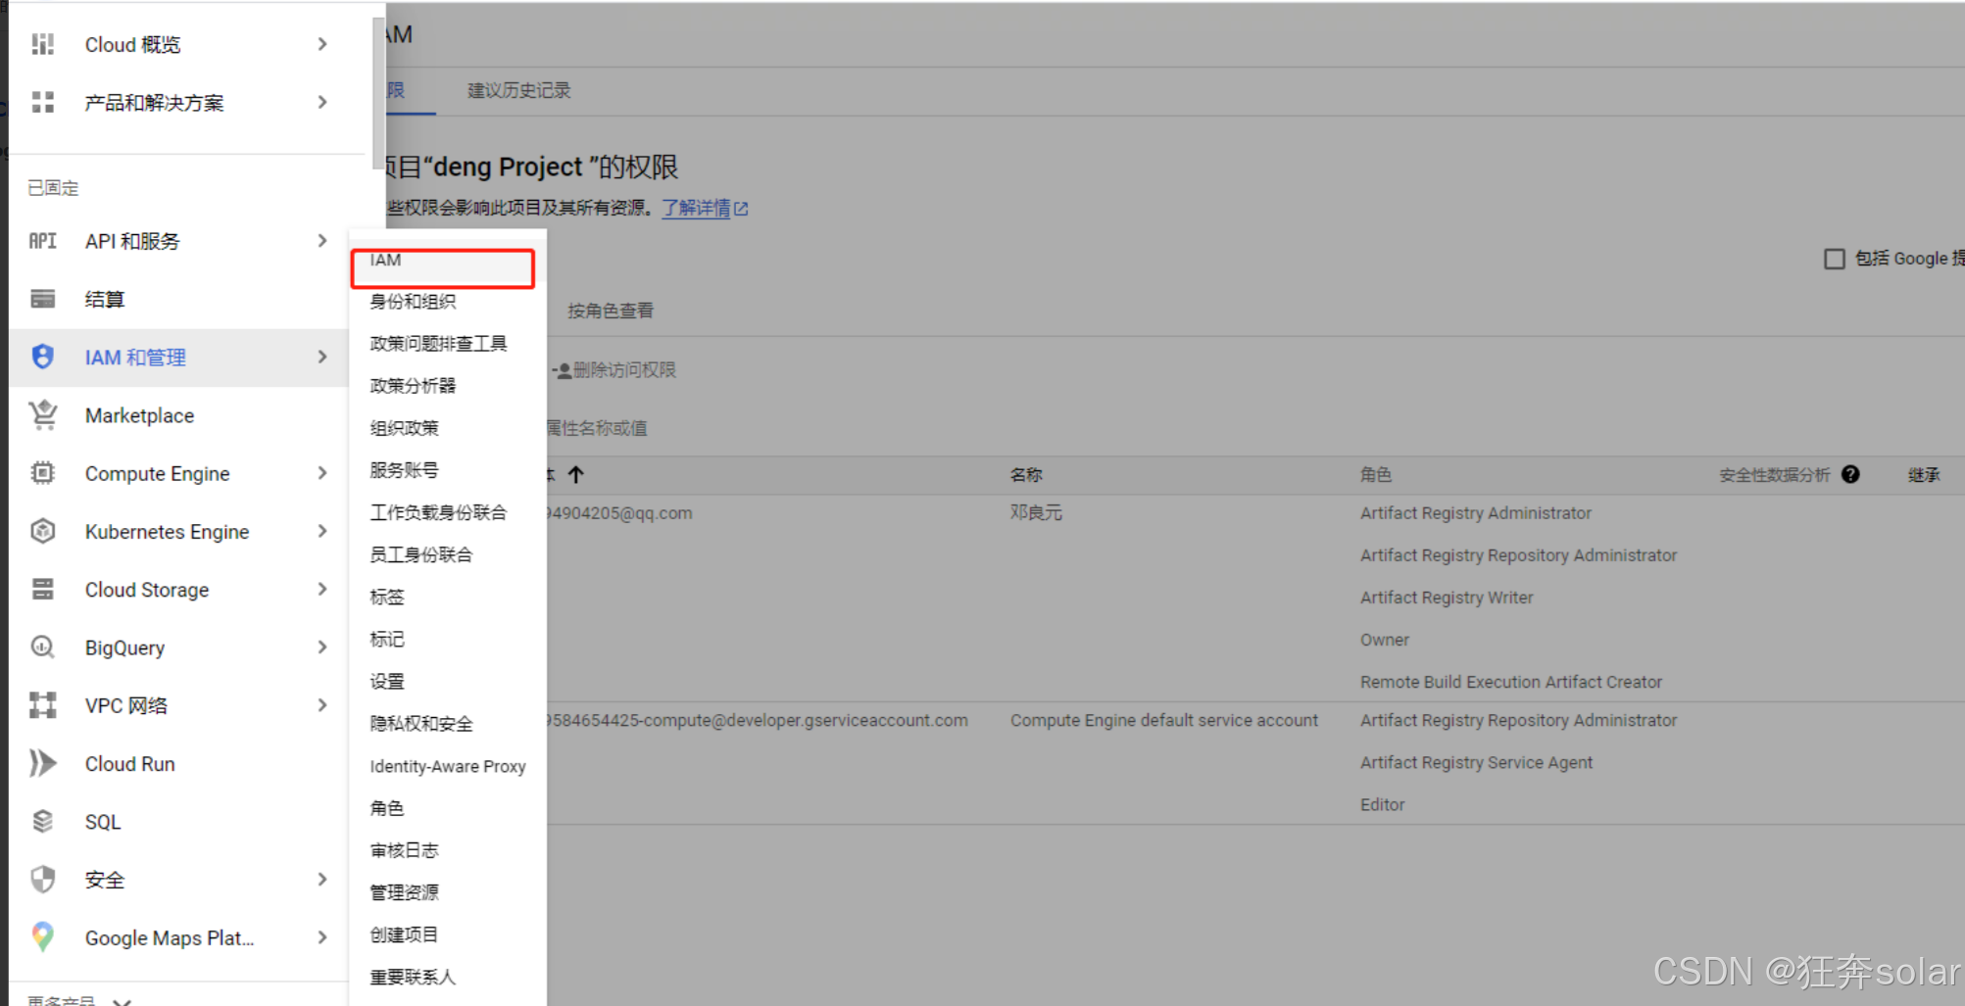Expand the Cloud Storage submenu chevron

coord(321,589)
